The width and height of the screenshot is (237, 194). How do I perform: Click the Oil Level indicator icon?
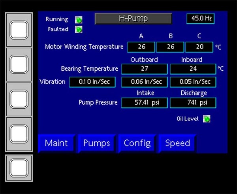[x=207, y=119]
